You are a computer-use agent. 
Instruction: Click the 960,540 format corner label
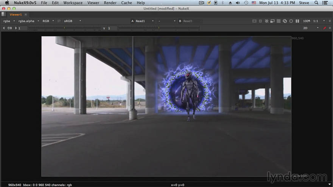pos(297,38)
